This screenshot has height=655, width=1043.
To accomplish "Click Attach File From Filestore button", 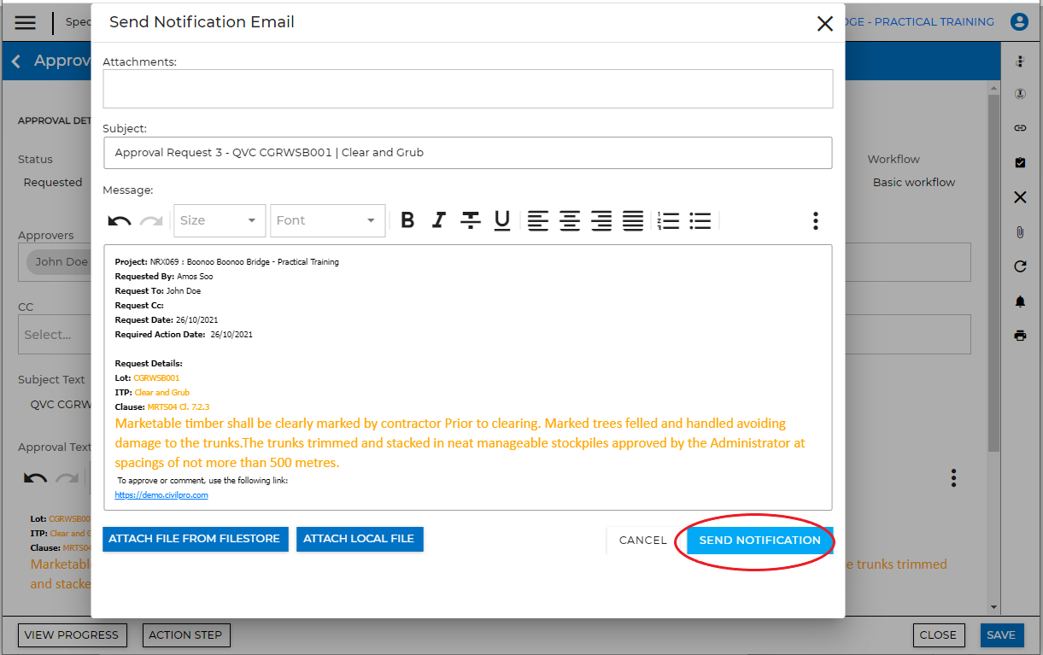I will coord(196,539).
